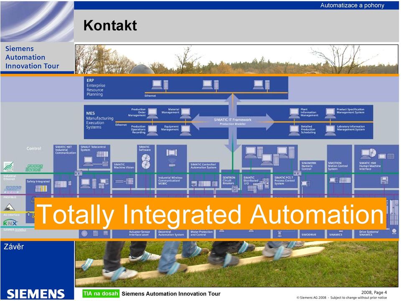Click the SINAUT Telecontrol System computer icon
The width and height of the screenshot is (401, 301).
pos(88,161)
